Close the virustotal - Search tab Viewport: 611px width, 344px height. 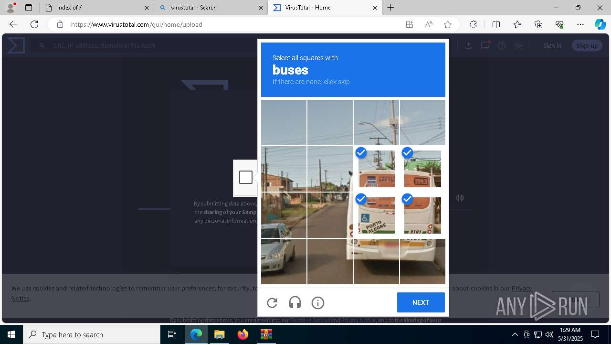tap(261, 8)
